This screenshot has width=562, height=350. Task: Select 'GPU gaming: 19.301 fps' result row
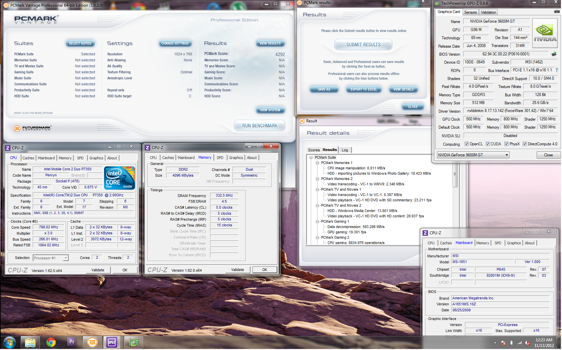click(x=347, y=232)
